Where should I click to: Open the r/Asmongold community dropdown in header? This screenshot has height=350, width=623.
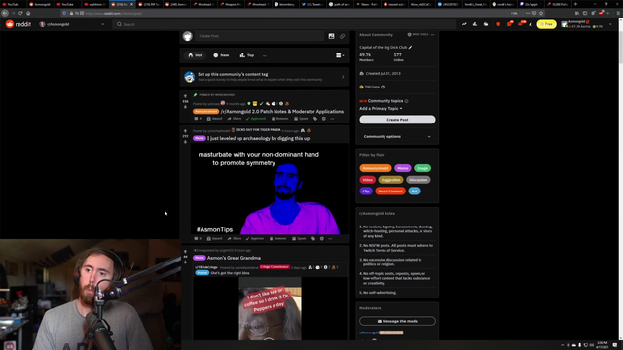72,24
